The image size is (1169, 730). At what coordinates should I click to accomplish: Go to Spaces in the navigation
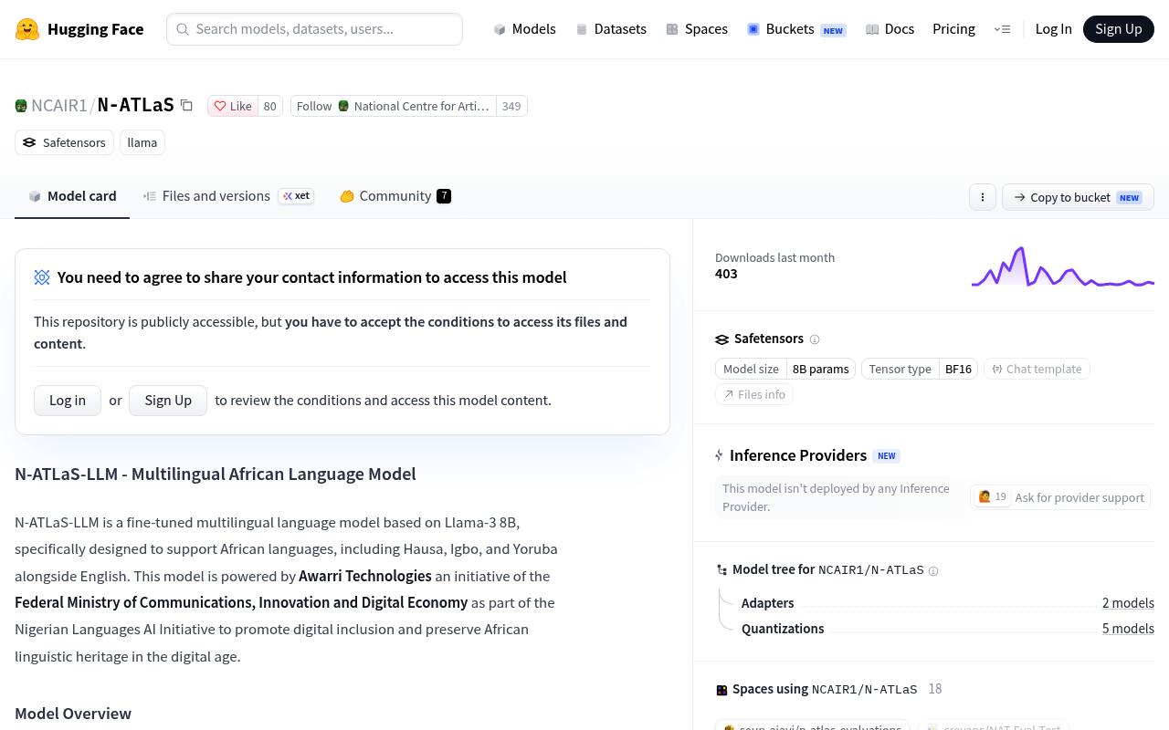pos(697,29)
